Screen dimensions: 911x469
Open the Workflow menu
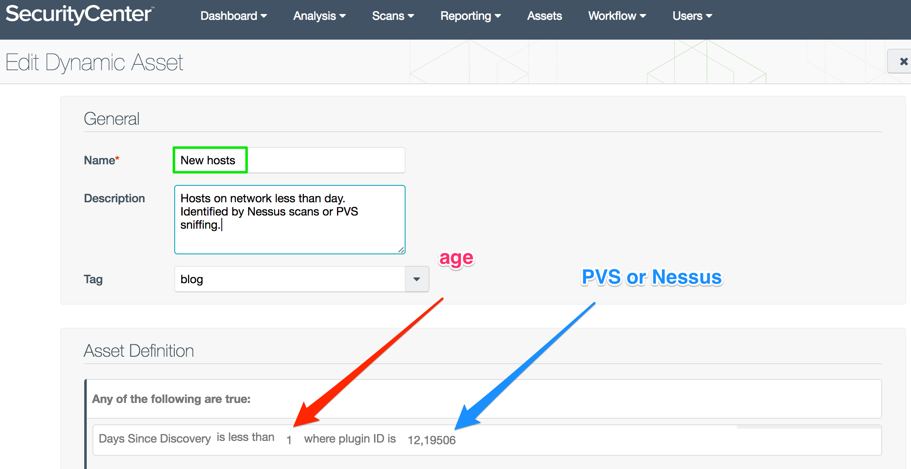(x=617, y=16)
